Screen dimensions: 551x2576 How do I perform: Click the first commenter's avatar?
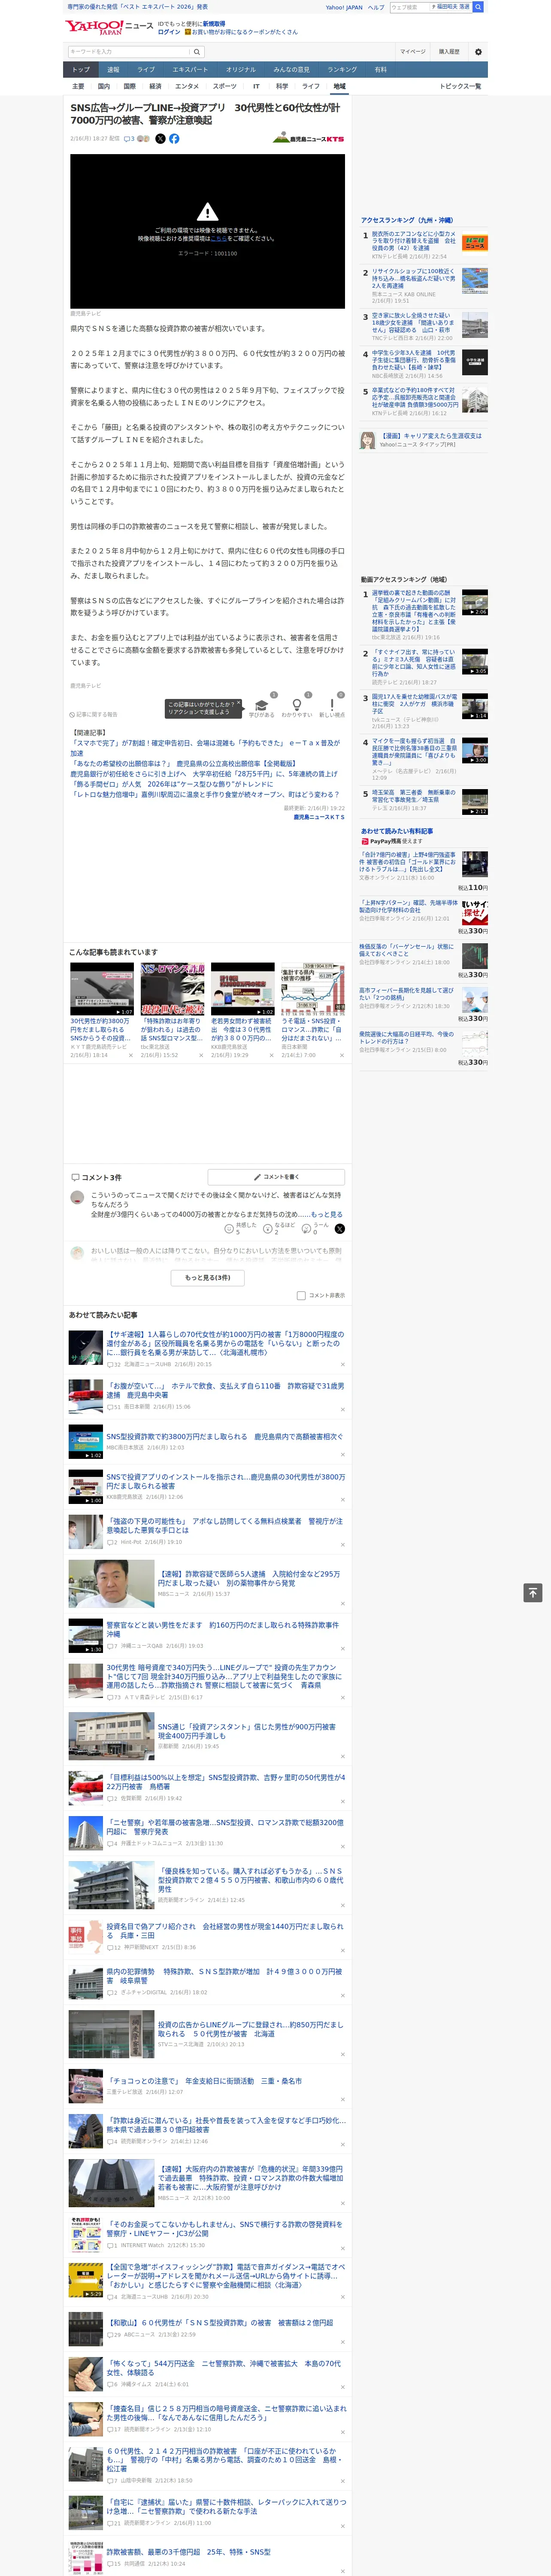(x=77, y=1196)
